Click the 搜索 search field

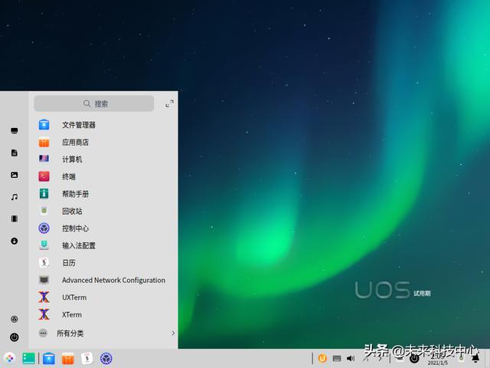[93, 103]
